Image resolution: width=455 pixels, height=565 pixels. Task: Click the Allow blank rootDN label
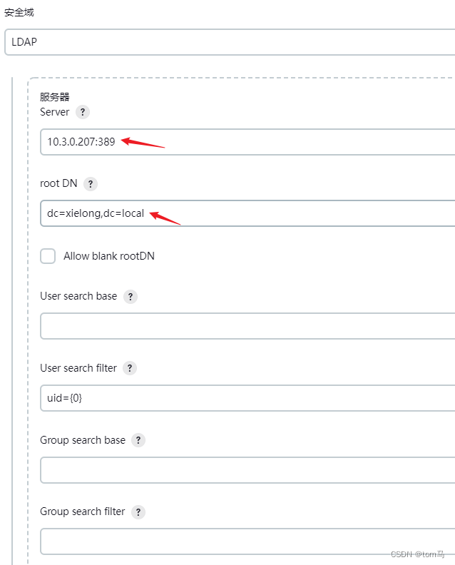tap(109, 256)
